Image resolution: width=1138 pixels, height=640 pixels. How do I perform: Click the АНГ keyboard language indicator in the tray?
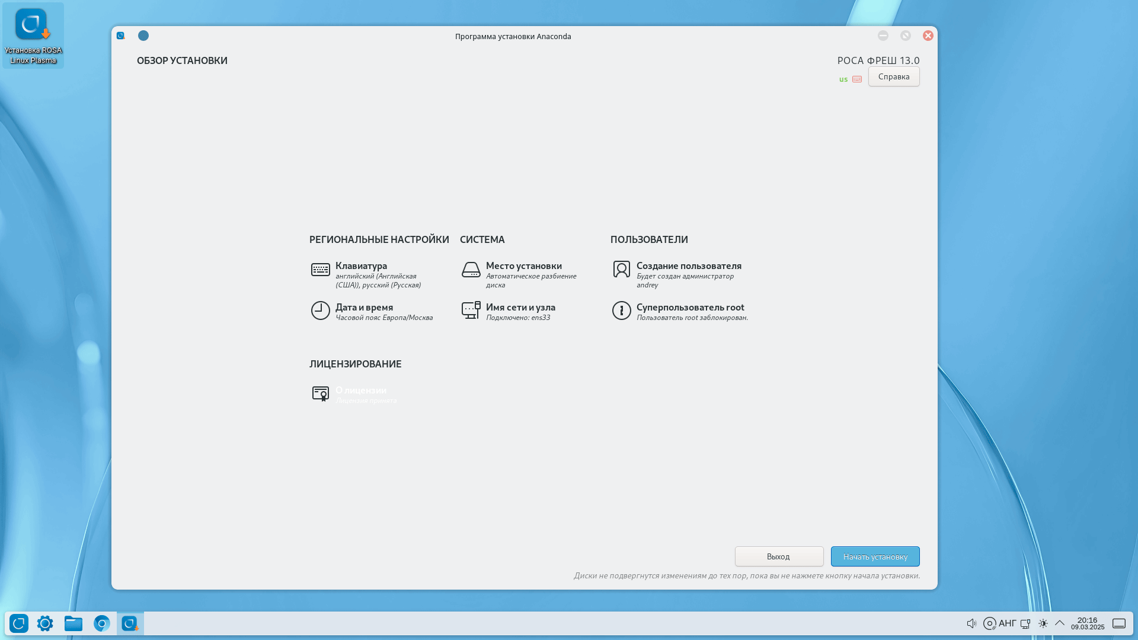[x=1007, y=623]
